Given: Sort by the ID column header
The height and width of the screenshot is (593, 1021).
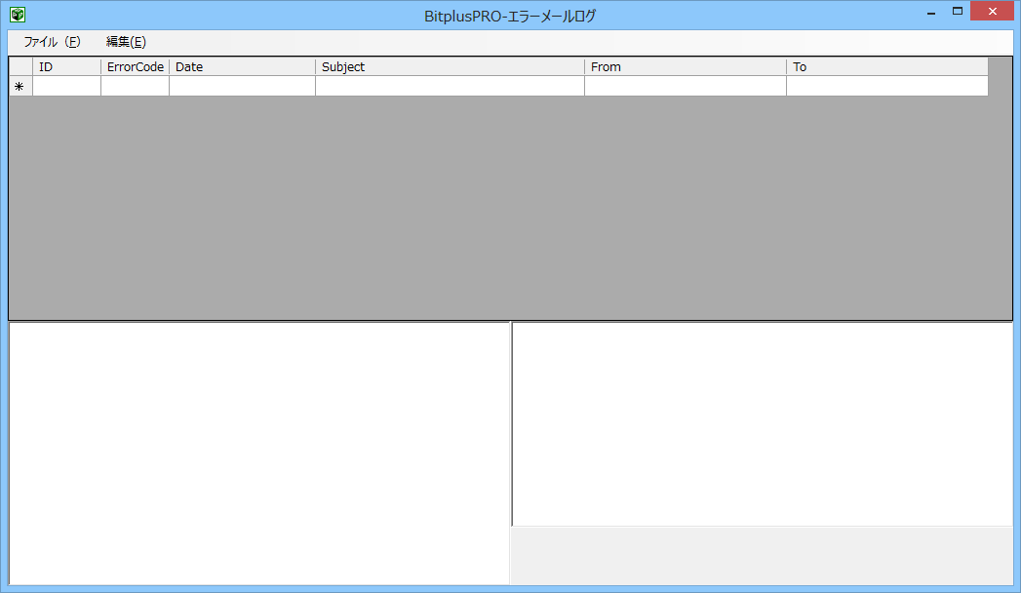Looking at the screenshot, I should click(x=66, y=67).
